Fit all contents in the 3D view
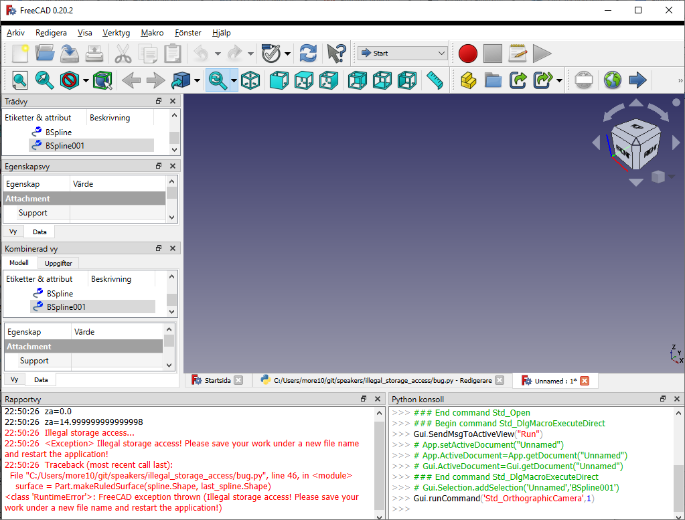Screen dimensions: 685x520 (19, 80)
